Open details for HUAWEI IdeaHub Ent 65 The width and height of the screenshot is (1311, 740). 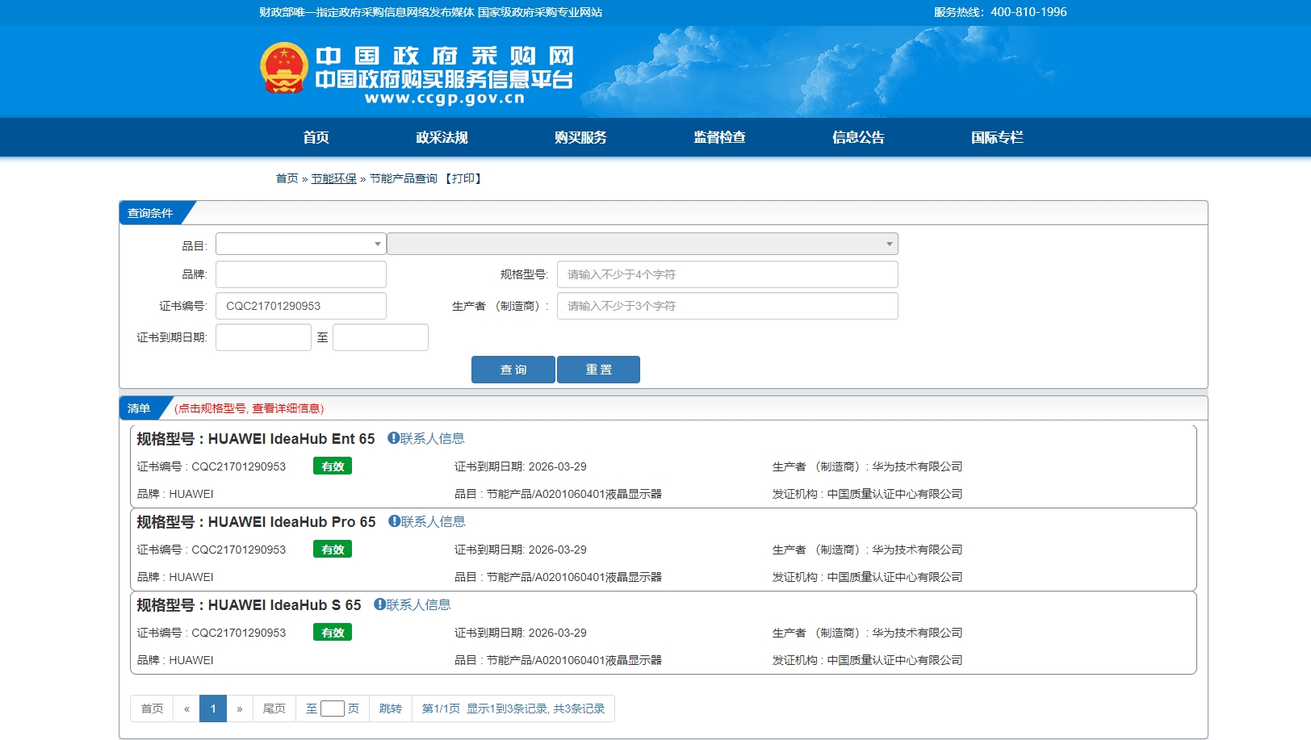point(291,439)
